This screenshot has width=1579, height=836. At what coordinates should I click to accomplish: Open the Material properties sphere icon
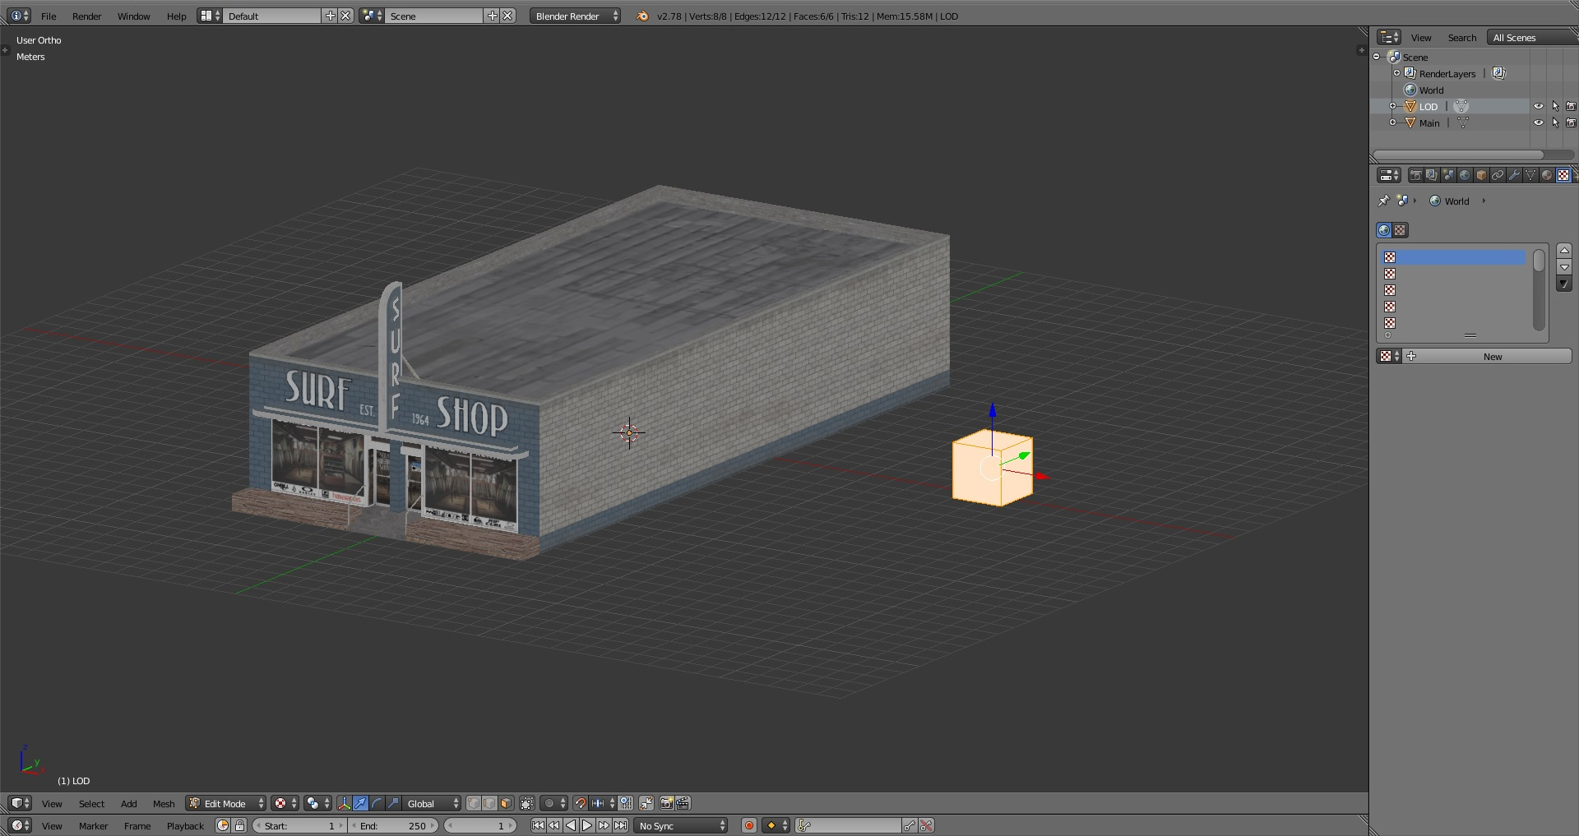point(1547,175)
